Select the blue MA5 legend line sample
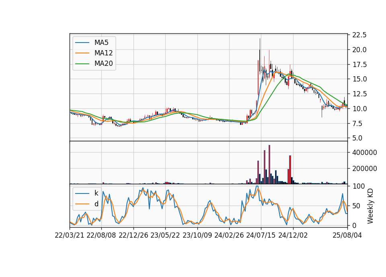The image size is (386, 277). [82, 43]
